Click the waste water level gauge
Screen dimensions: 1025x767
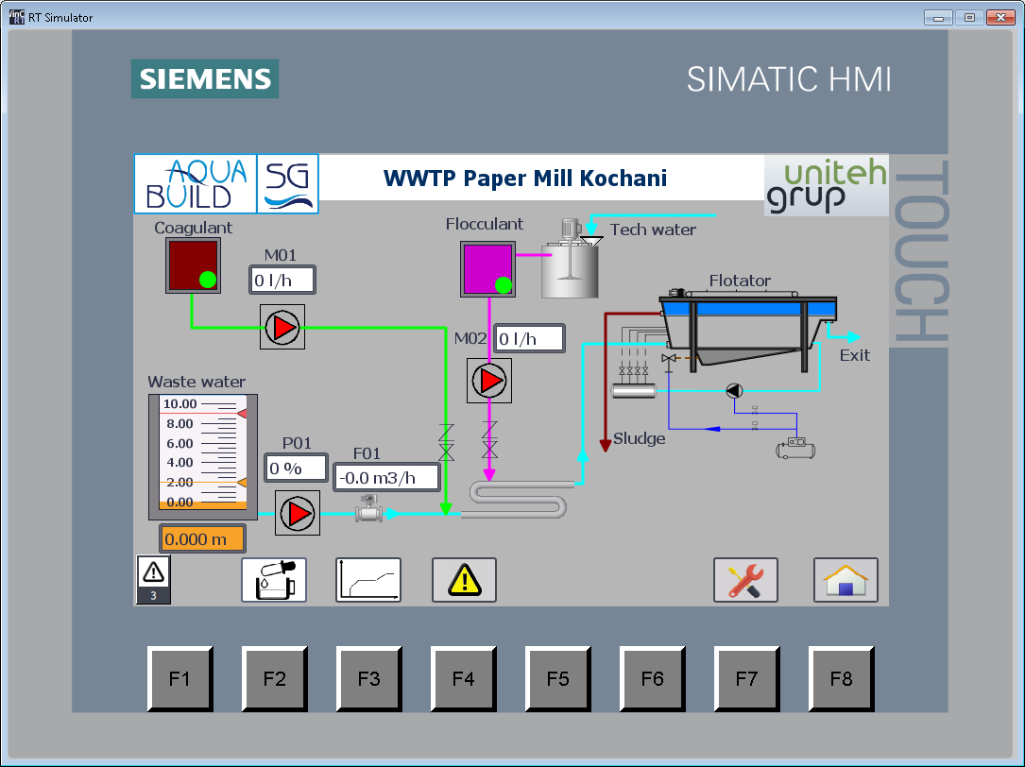click(203, 457)
